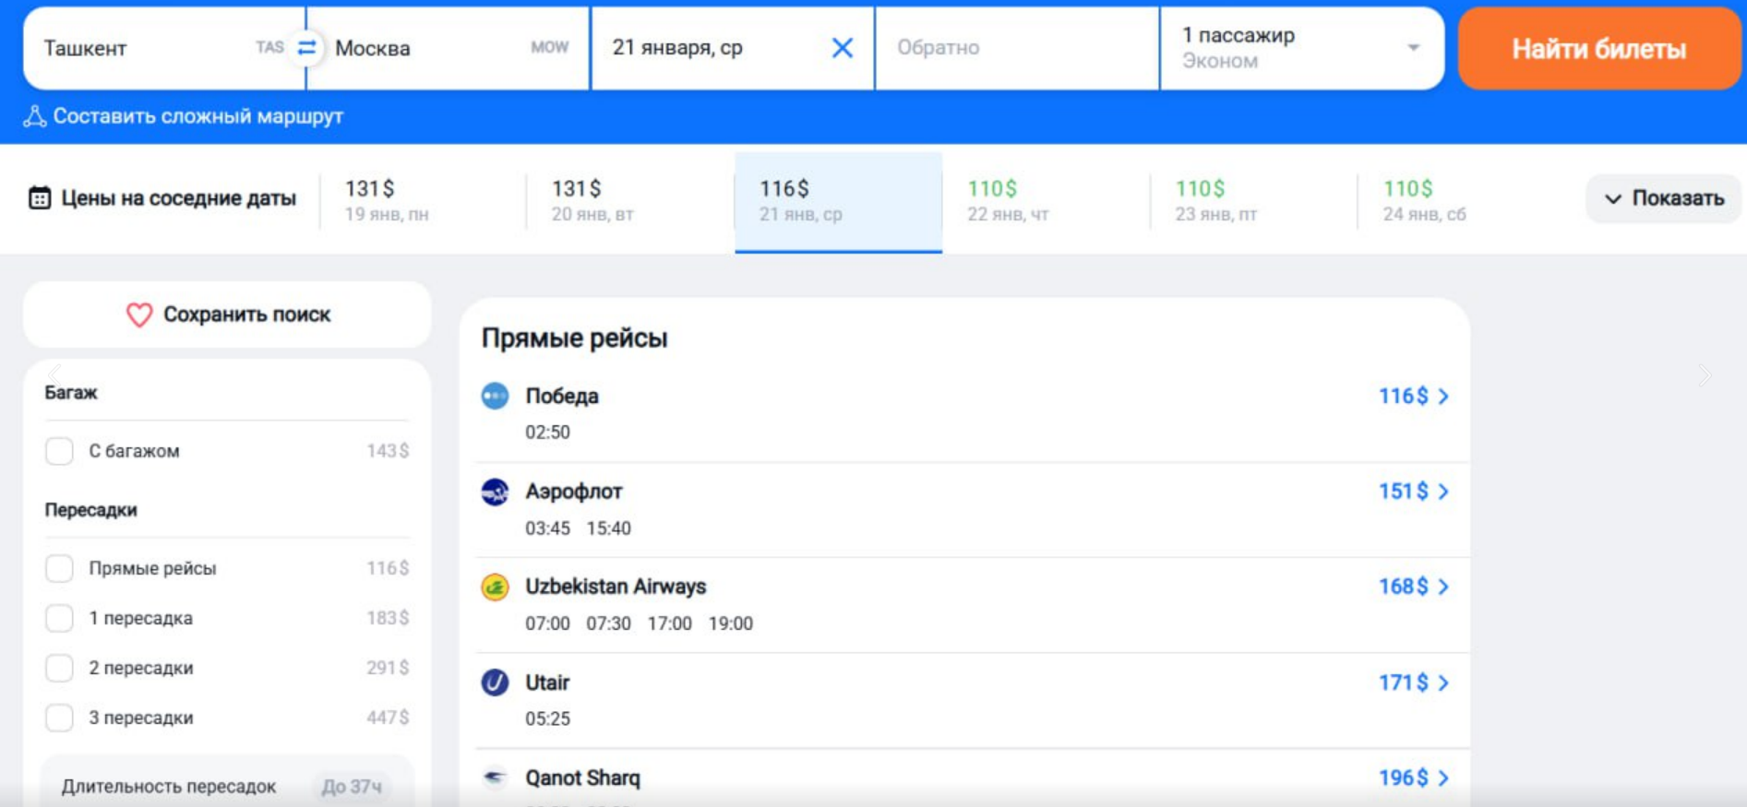Check the Прямые рейсы filter
The image size is (1747, 807).
tap(60, 568)
